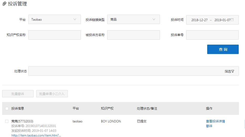The width and height of the screenshot is (245, 137).
Task: Open the calendar icon in 投诉时间 field
Action: [x=232, y=20]
